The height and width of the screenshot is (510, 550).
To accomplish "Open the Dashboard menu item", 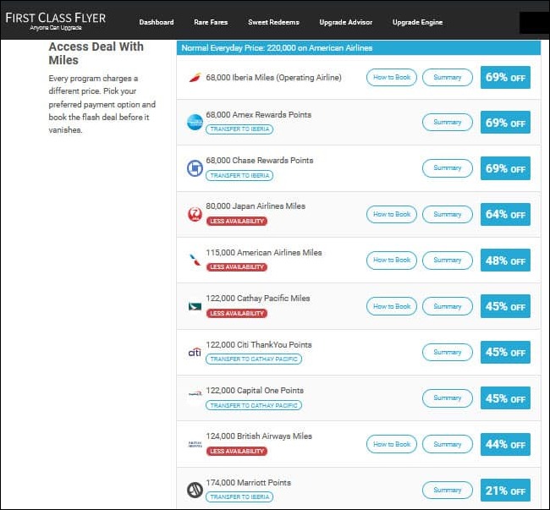I will tap(157, 22).
